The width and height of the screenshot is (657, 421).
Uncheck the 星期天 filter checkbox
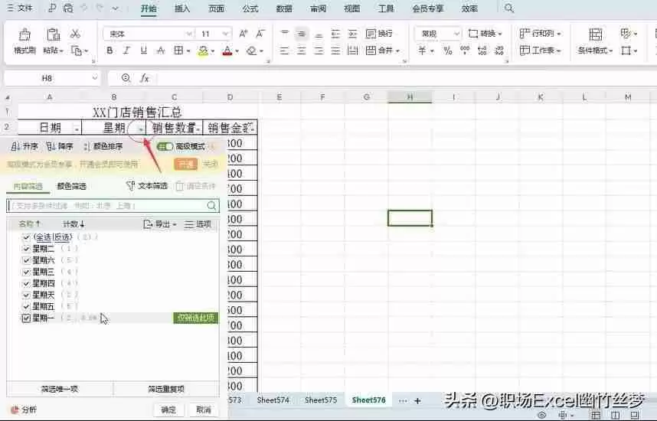(26, 295)
